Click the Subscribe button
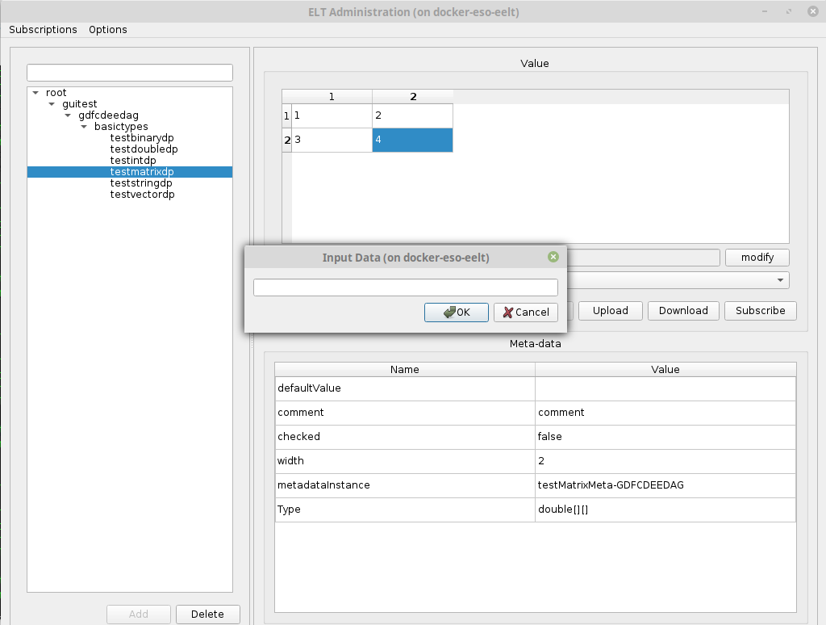This screenshot has height=625, width=826. [760, 311]
